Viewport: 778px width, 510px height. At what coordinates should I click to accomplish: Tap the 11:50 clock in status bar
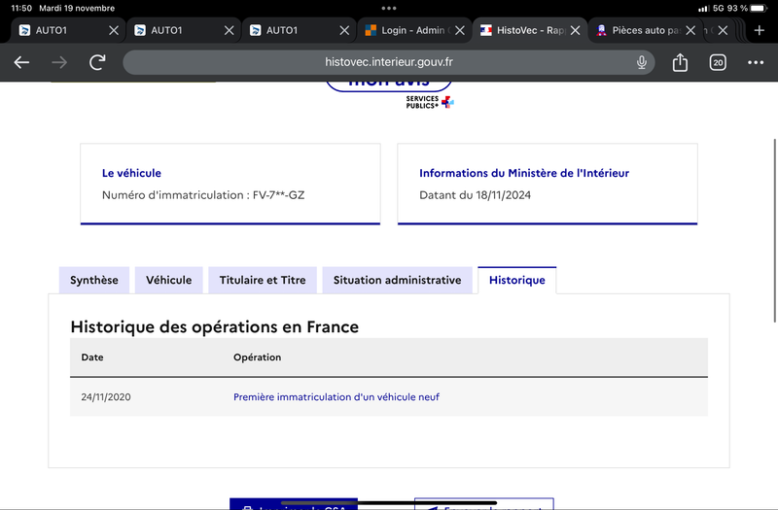tap(21, 8)
